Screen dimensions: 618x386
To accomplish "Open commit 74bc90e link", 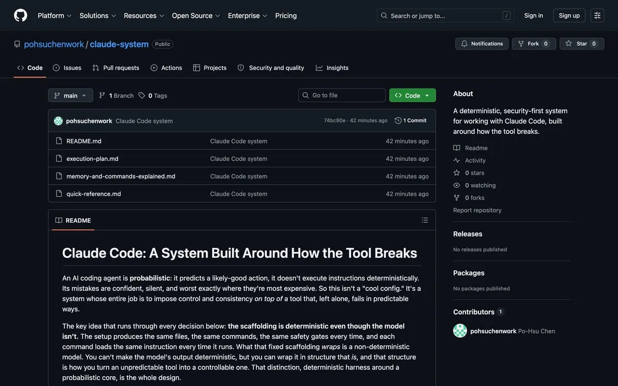I will [x=335, y=120].
